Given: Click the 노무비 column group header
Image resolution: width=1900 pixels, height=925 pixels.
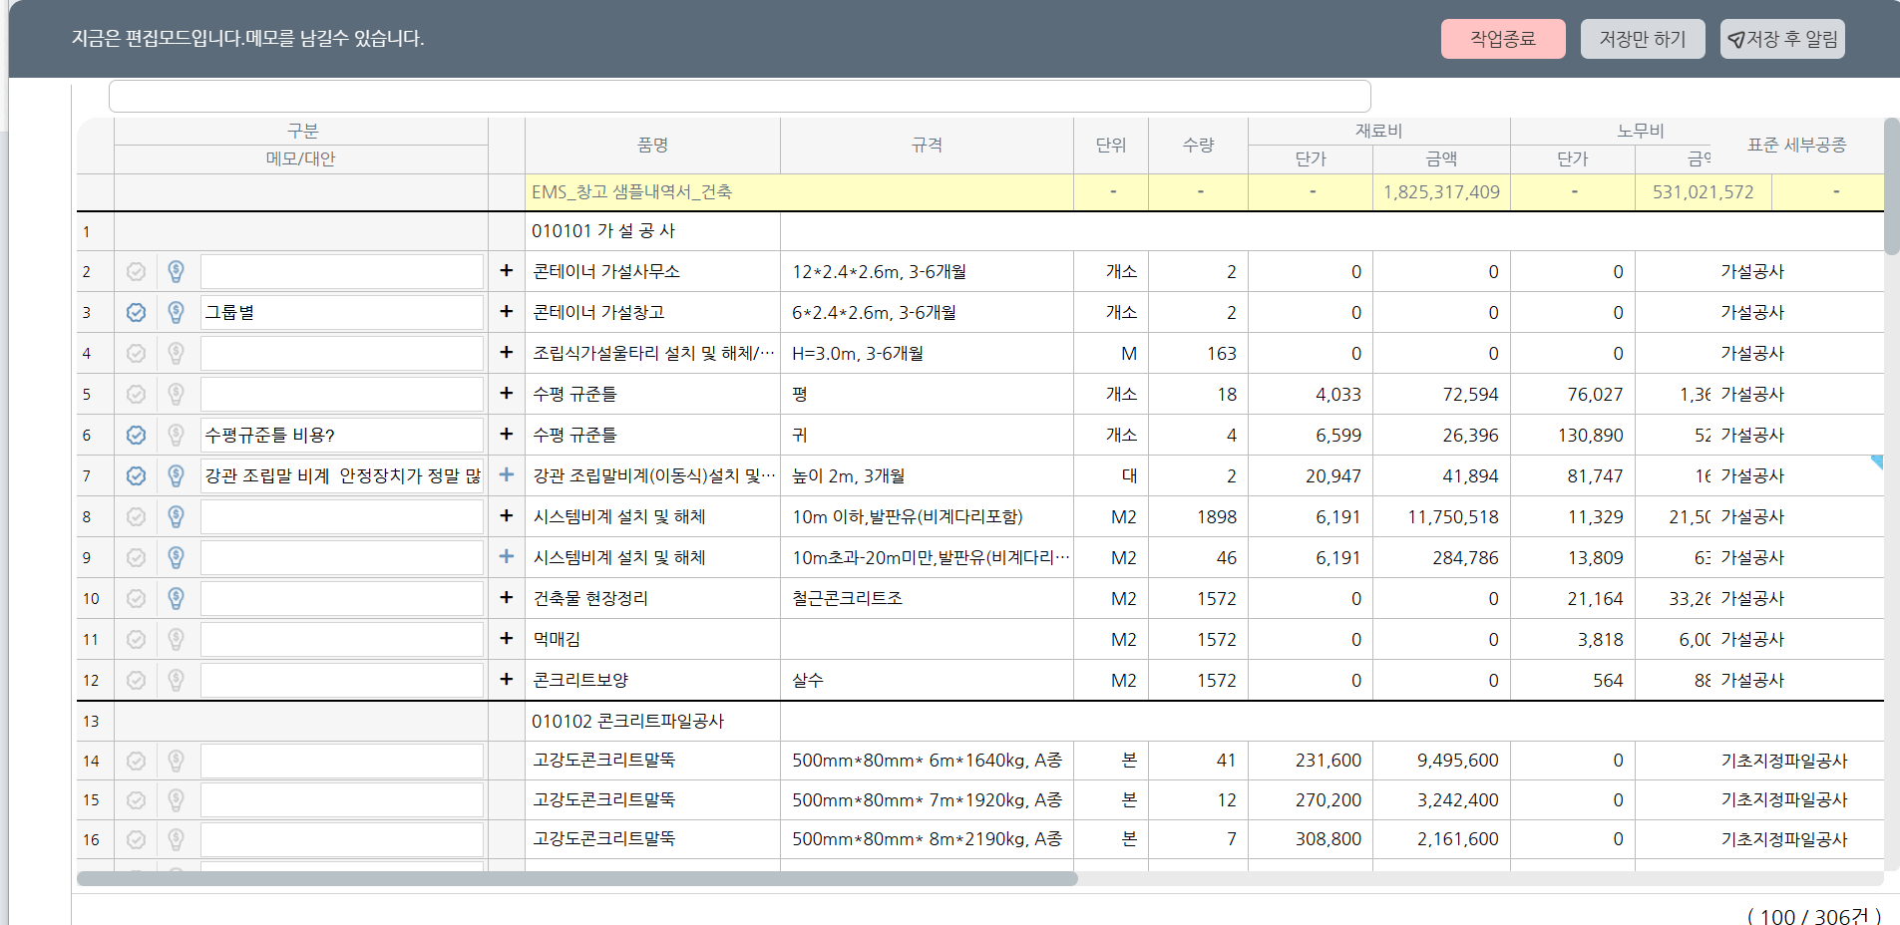Looking at the screenshot, I should tap(1641, 131).
